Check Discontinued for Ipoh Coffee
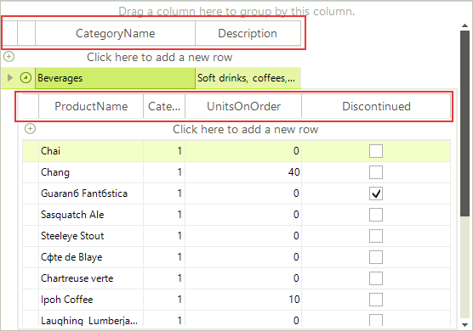 376,300
